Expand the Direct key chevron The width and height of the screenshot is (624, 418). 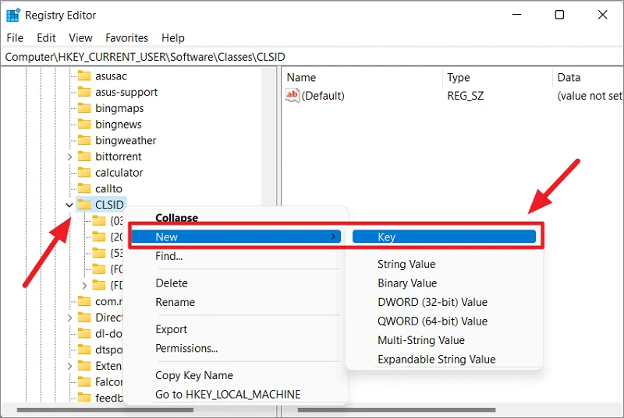coord(69,318)
